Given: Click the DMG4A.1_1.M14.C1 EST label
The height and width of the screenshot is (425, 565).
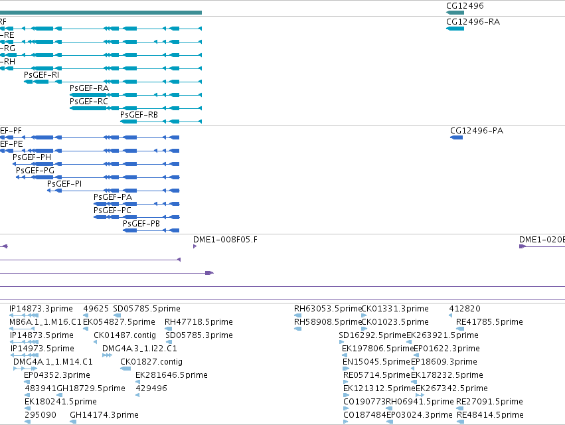Looking at the screenshot, I should (x=53, y=362).
